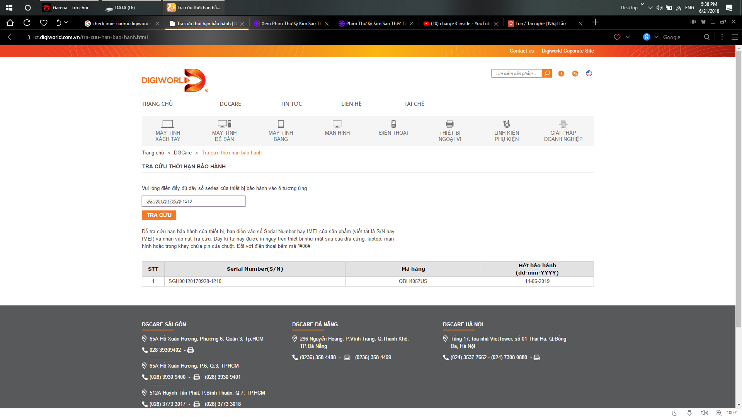Select the THIẾT BỊ NGOẠI VI printer icon
The height and width of the screenshot is (417, 742).
(x=449, y=124)
